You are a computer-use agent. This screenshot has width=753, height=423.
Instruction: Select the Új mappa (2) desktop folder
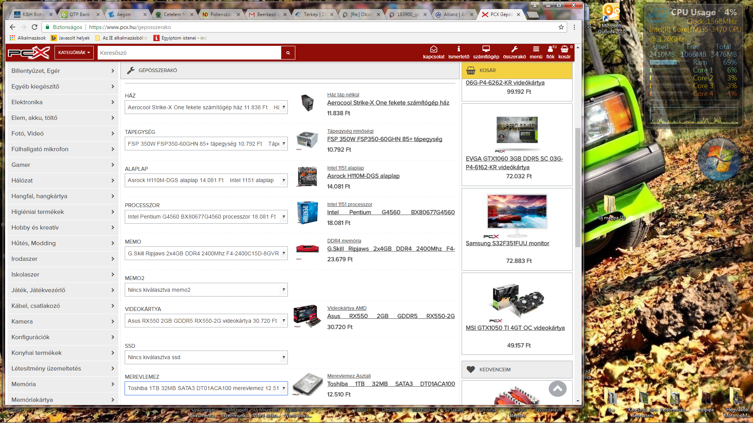click(x=611, y=208)
